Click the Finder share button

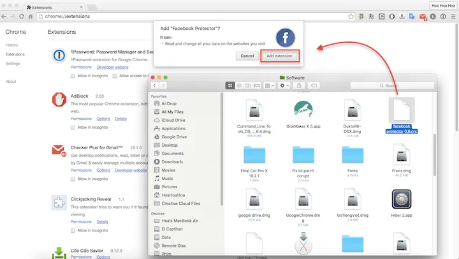pyautogui.click(x=299, y=85)
